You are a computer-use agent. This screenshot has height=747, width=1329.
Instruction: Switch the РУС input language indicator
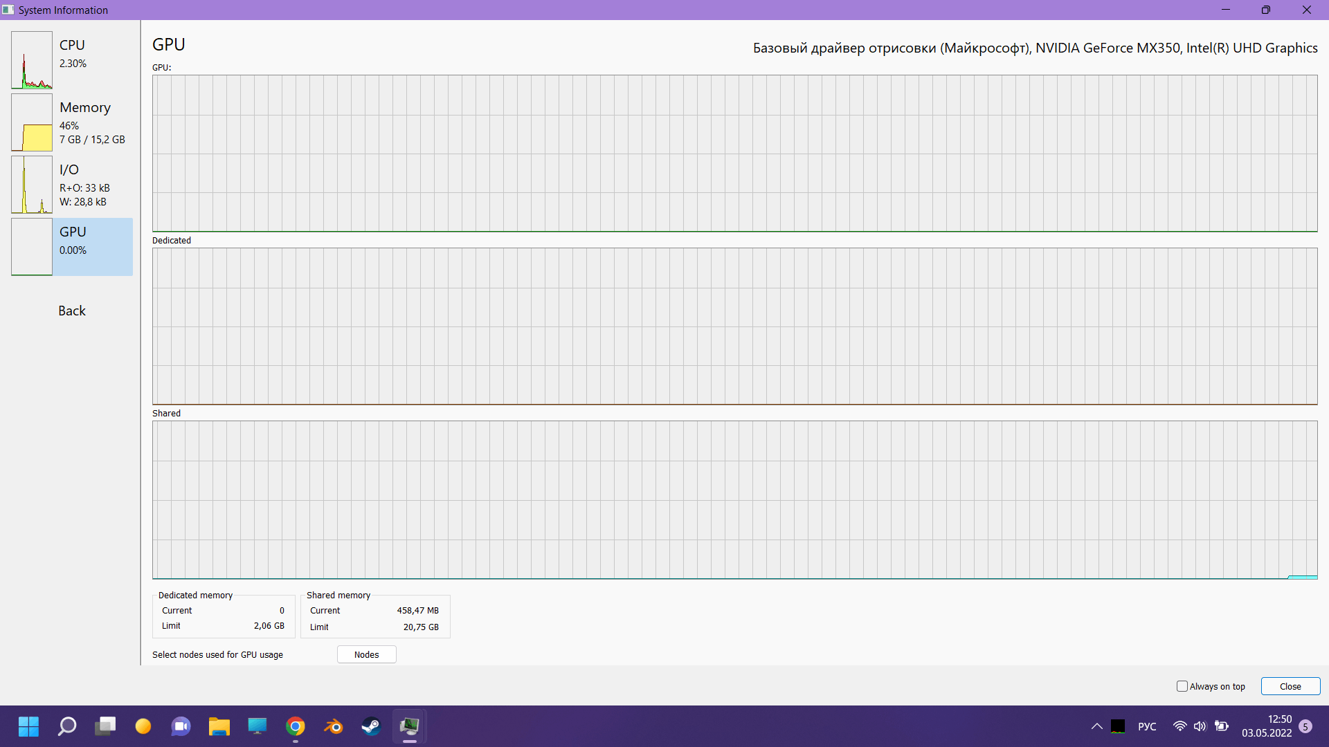tap(1147, 726)
